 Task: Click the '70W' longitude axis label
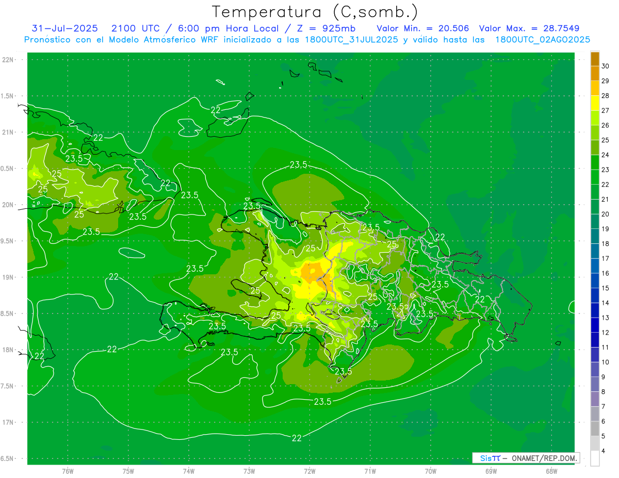click(431, 471)
